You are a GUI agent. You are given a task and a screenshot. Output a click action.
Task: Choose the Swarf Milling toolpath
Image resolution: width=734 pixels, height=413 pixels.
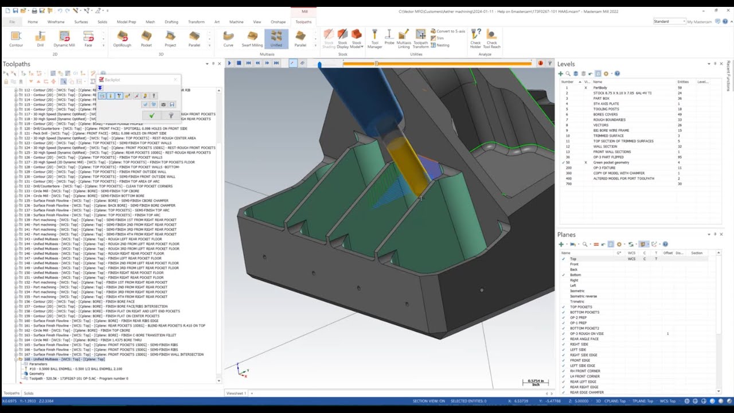click(252, 38)
